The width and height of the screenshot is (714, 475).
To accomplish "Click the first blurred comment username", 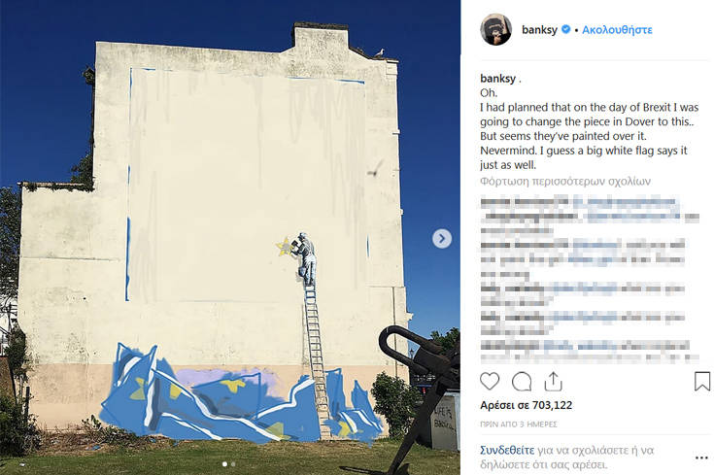I will pos(525,201).
